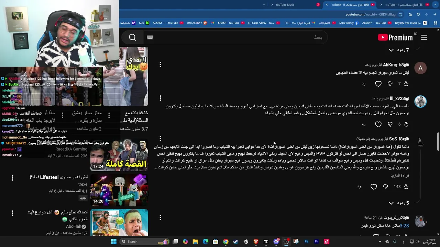Expand قراءة المزيد on the SoS-f8x comment
Viewport: 440px width, 247px height.
[400, 175]
